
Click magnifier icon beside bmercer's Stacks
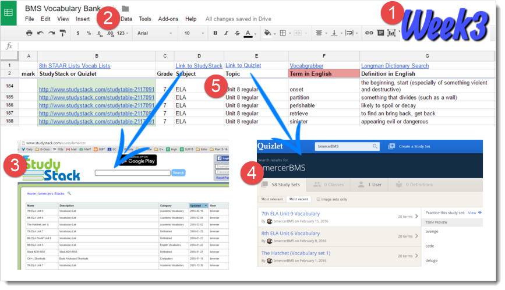pyautogui.click(x=69, y=193)
